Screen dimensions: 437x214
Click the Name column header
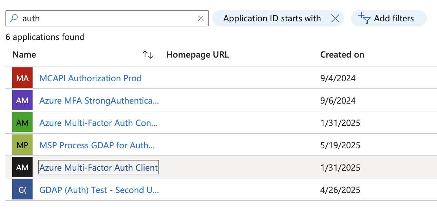pyautogui.click(x=24, y=55)
